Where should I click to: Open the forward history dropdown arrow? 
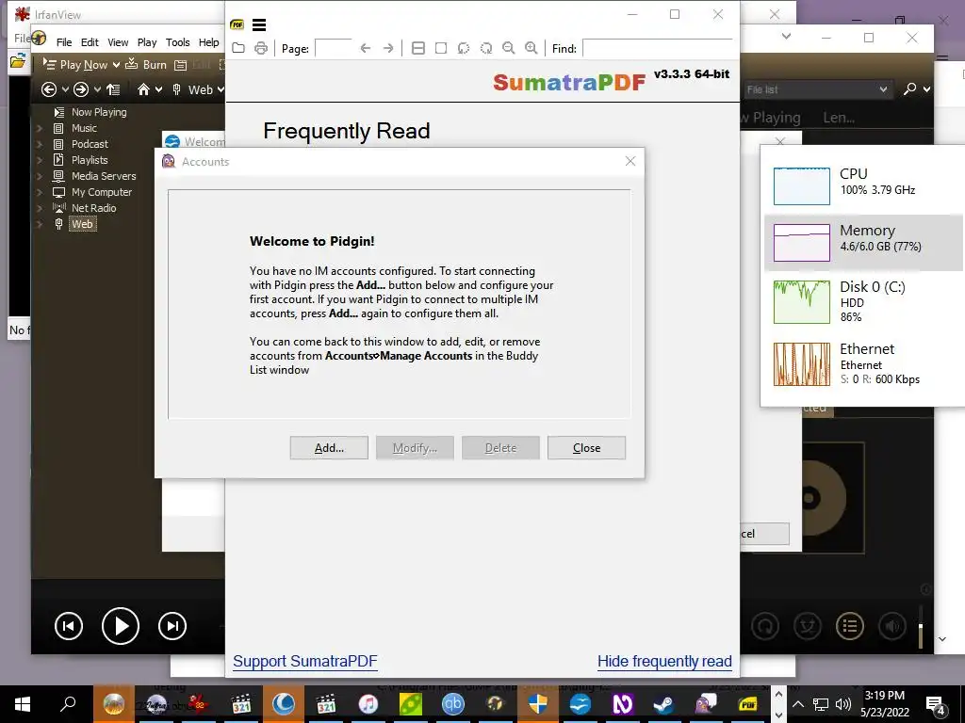97,89
